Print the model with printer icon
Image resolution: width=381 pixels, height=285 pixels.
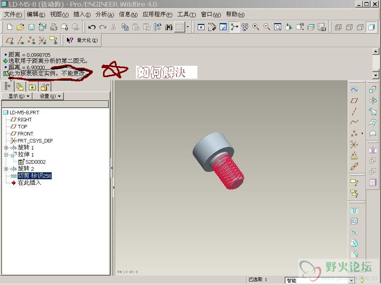[54, 27]
